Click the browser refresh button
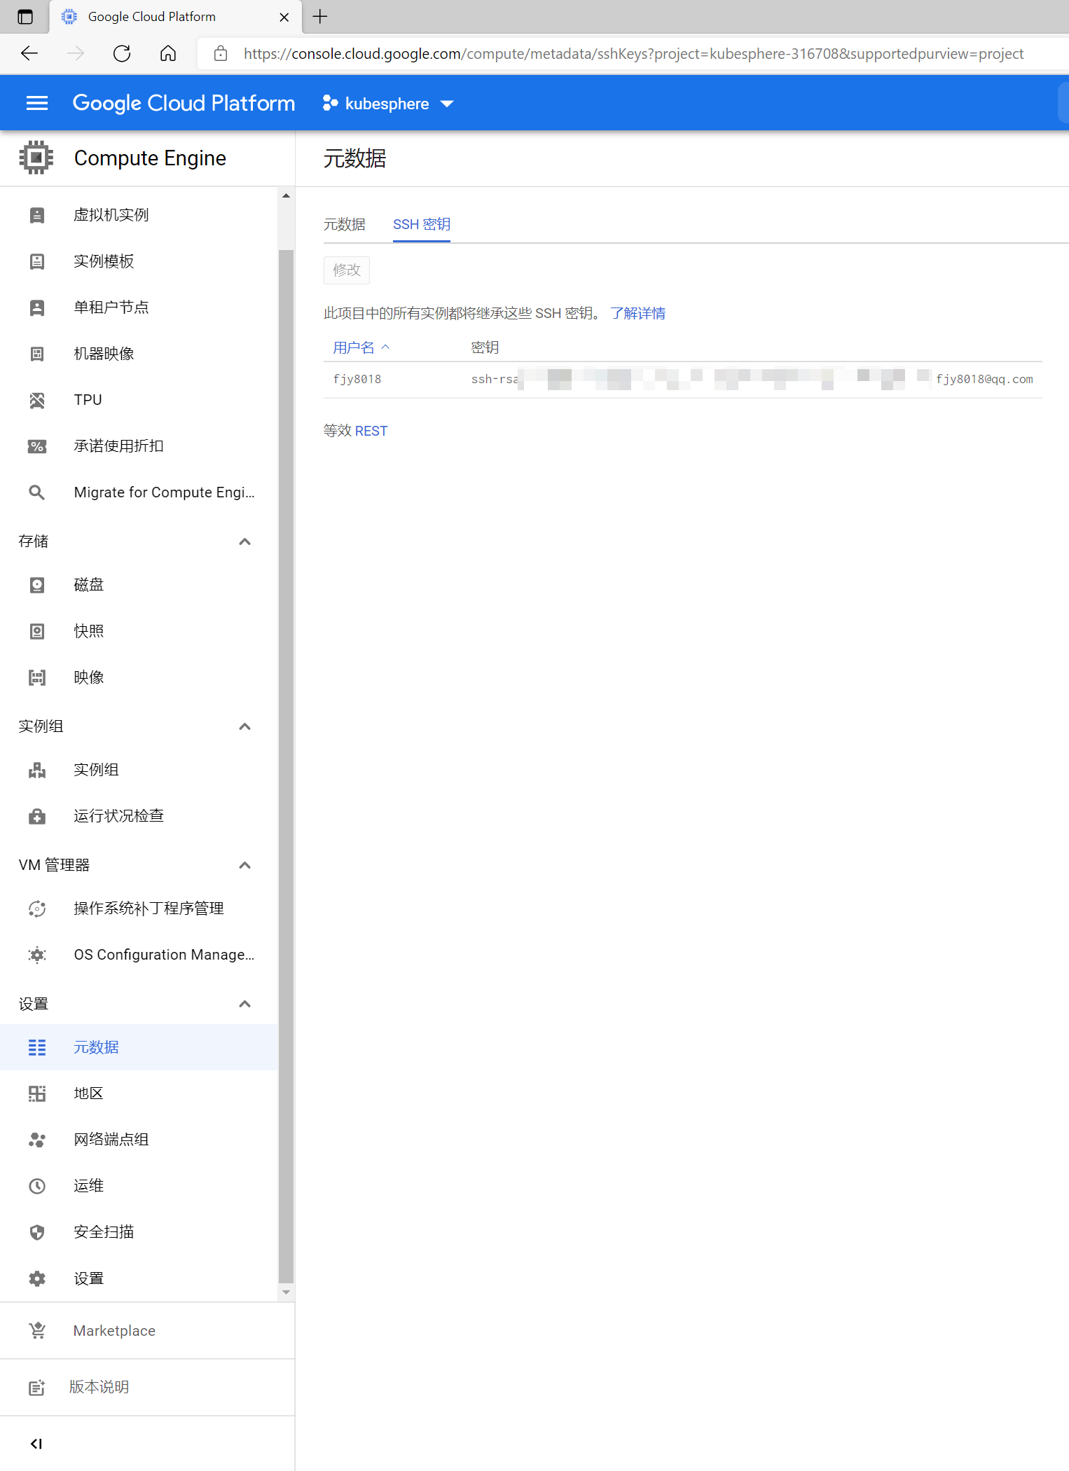 (x=122, y=54)
